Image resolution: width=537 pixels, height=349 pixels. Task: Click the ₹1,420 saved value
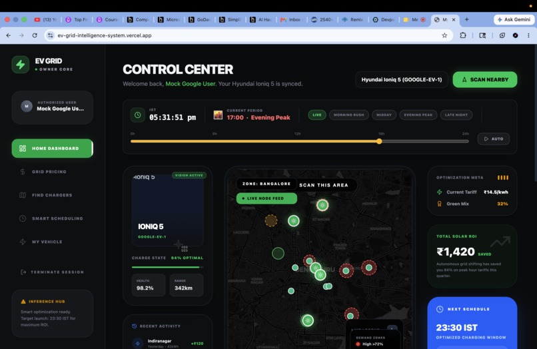[x=456, y=252]
